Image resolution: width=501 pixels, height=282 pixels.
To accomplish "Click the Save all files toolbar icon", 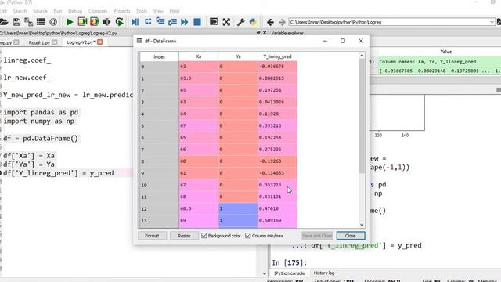I will tap(29, 22).
